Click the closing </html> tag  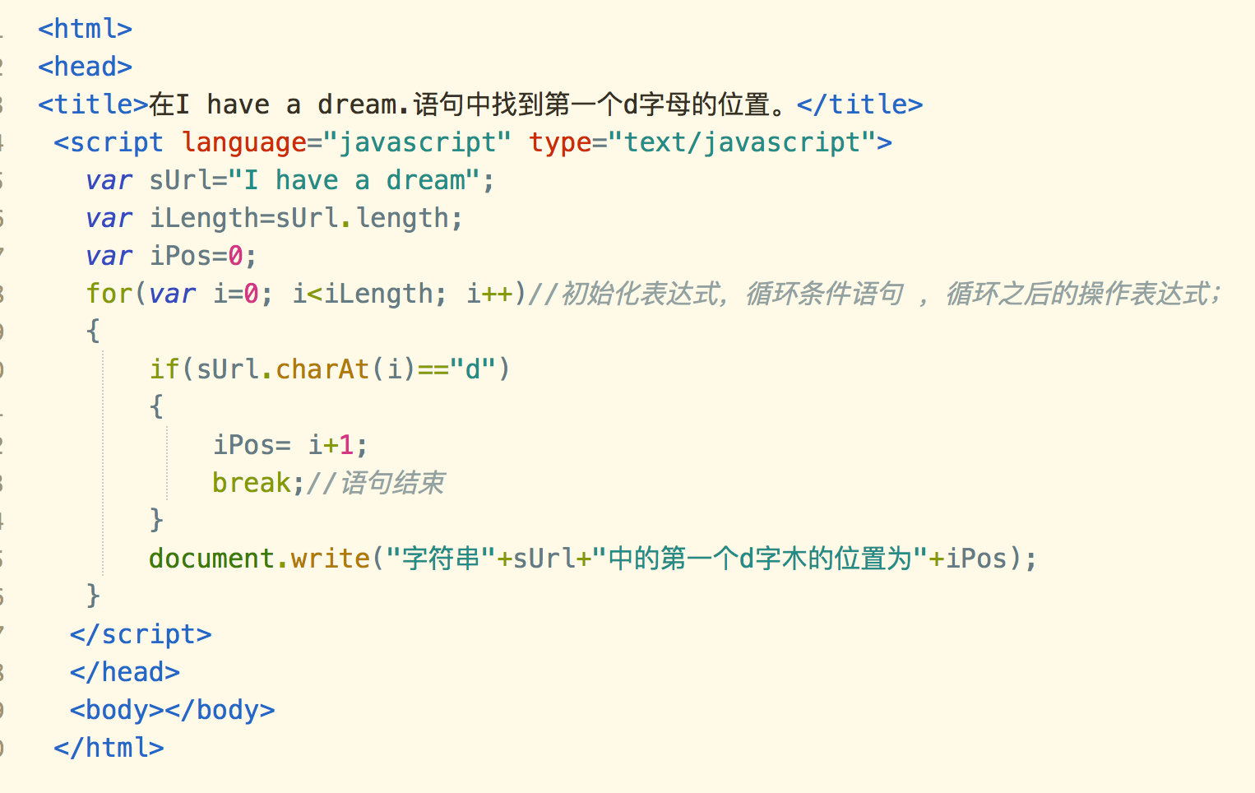coord(109,748)
